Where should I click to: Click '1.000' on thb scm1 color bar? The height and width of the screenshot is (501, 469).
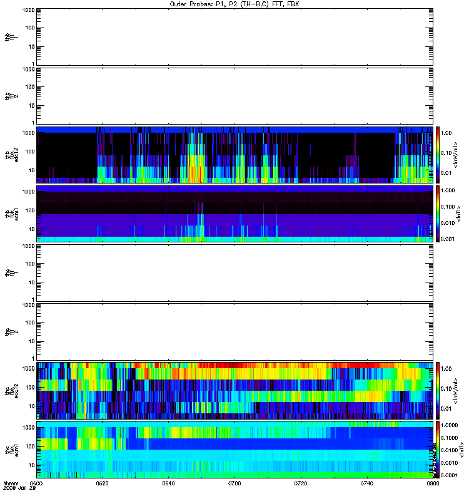pyautogui.click(x=448, y=190)
